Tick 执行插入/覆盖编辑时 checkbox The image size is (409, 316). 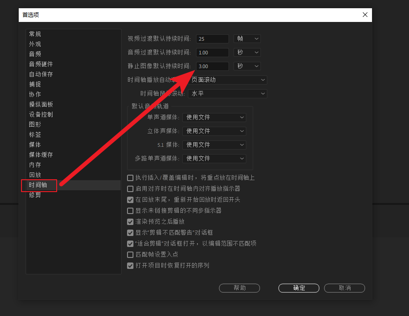point(130,178)
